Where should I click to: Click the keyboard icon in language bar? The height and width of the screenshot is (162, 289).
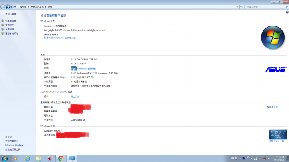coord(240,158)
